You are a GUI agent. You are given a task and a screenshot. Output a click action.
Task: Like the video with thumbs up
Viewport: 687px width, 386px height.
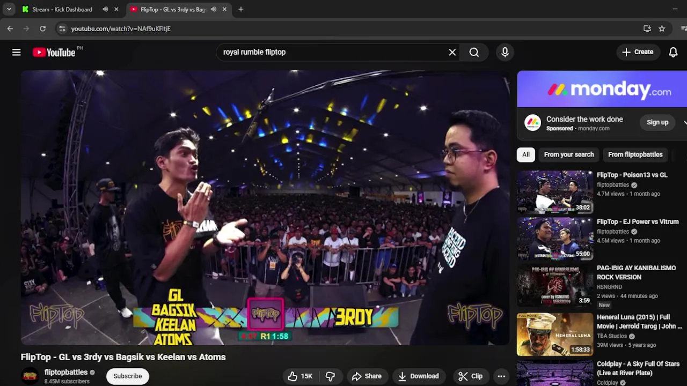(x=300, y=376)
